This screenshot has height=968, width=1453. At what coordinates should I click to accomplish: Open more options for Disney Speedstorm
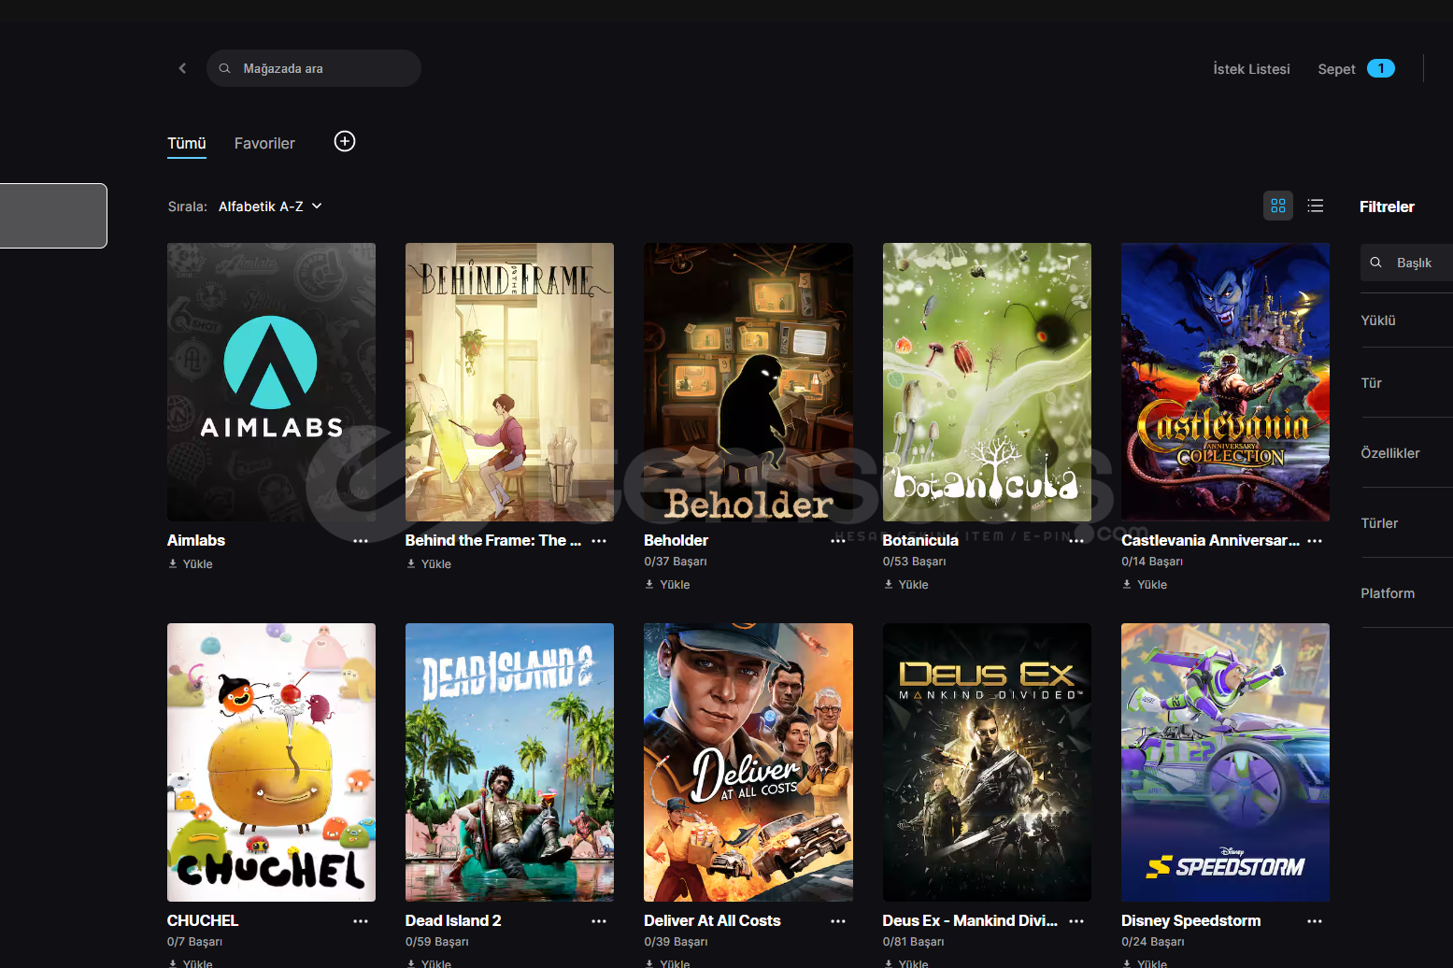coord(1315,921)
